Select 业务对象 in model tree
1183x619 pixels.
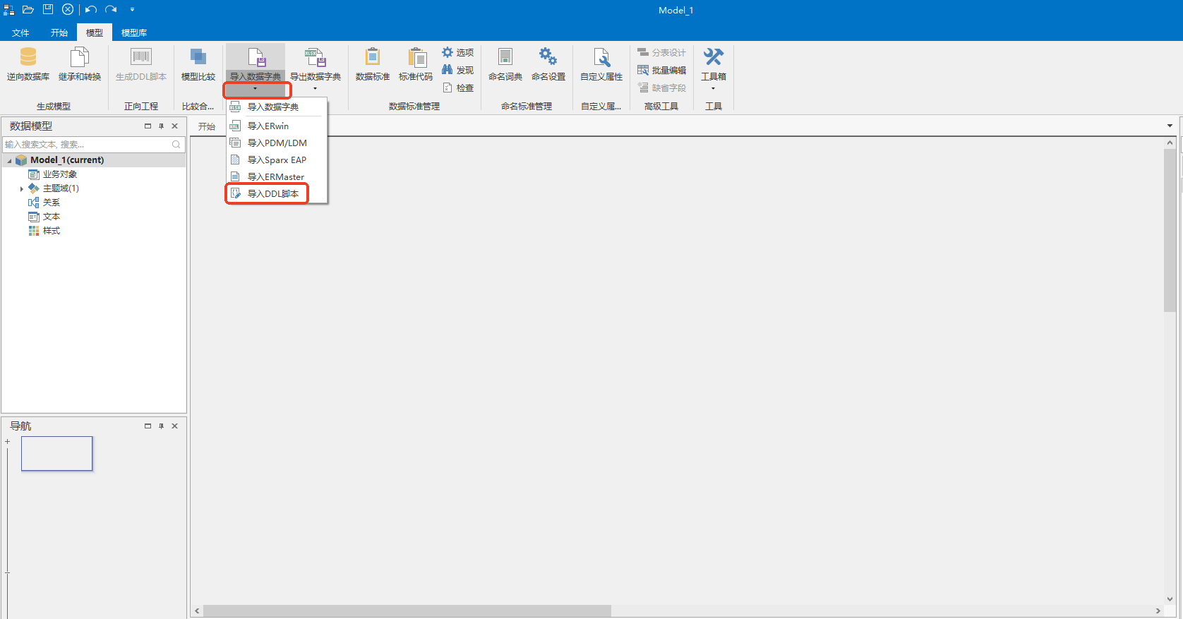(60, 174)
